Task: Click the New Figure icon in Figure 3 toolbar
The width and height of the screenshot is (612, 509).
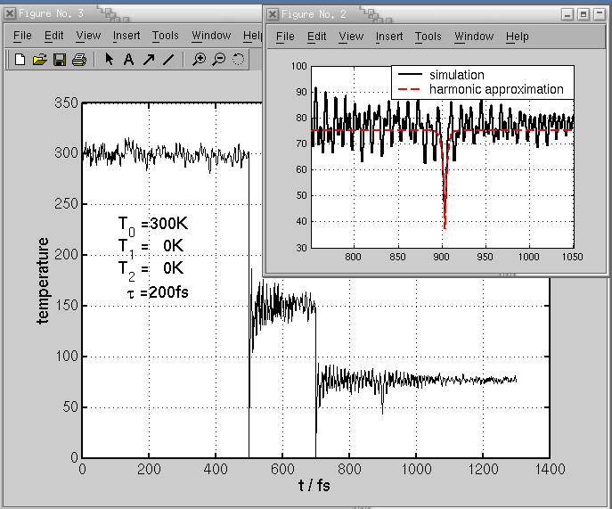Action: tap(20, 60)
